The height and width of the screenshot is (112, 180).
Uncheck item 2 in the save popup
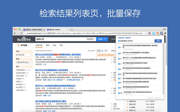119,53
